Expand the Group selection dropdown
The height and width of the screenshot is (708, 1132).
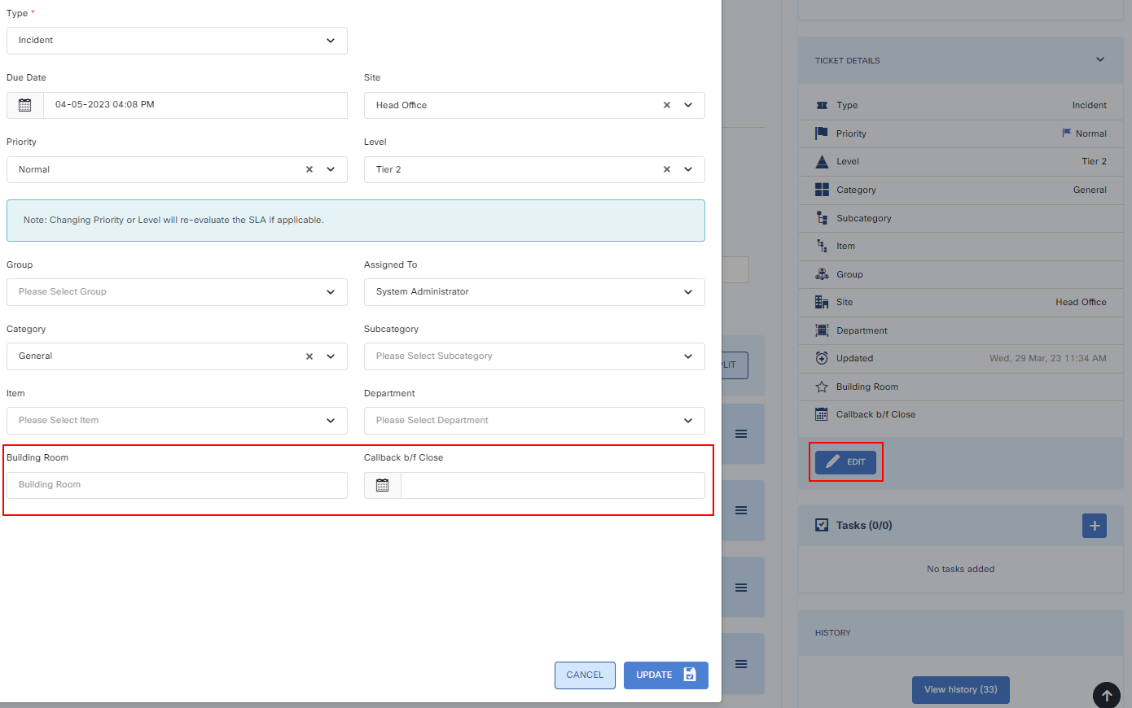[x=177, y=292]
